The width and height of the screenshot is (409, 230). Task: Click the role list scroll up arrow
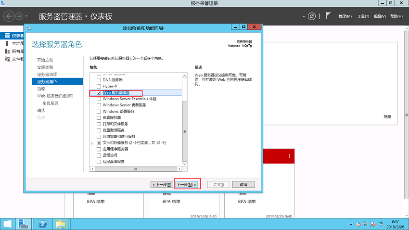184,76
